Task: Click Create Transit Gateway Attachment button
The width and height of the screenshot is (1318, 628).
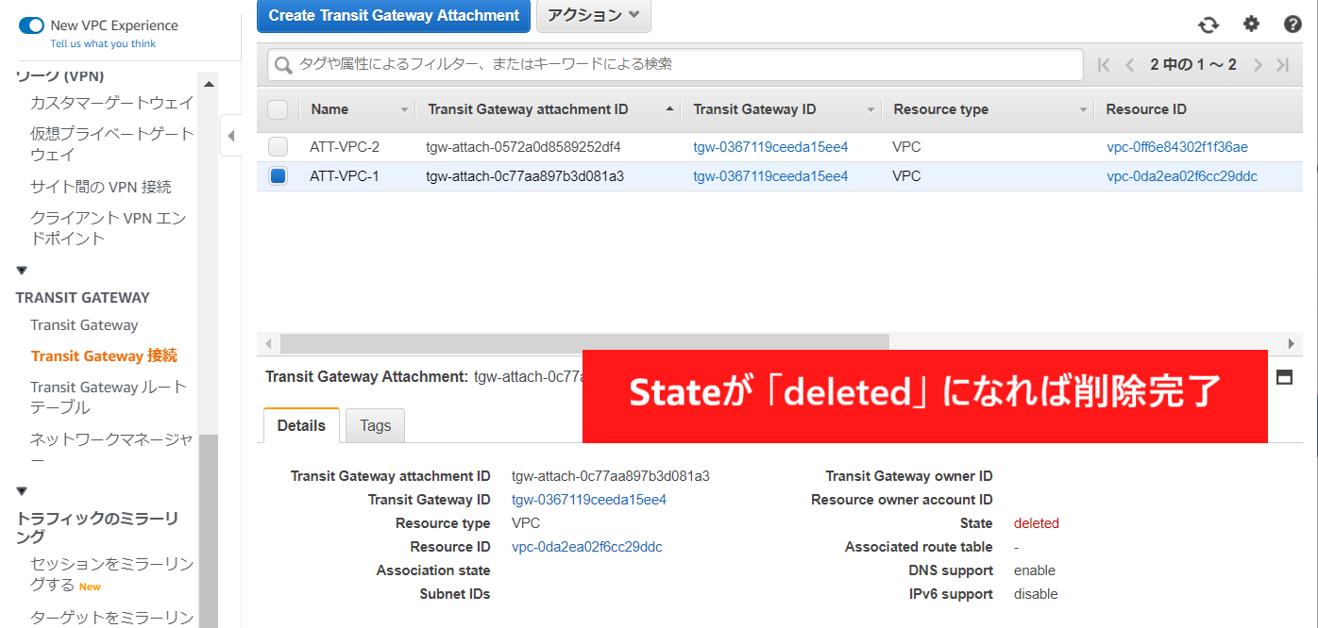Action: (394, 16)
